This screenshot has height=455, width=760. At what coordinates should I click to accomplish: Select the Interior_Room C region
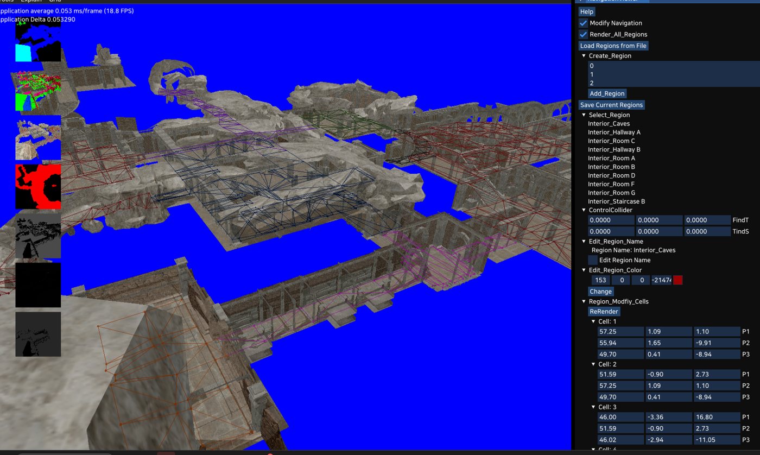(x=611, y=141)
